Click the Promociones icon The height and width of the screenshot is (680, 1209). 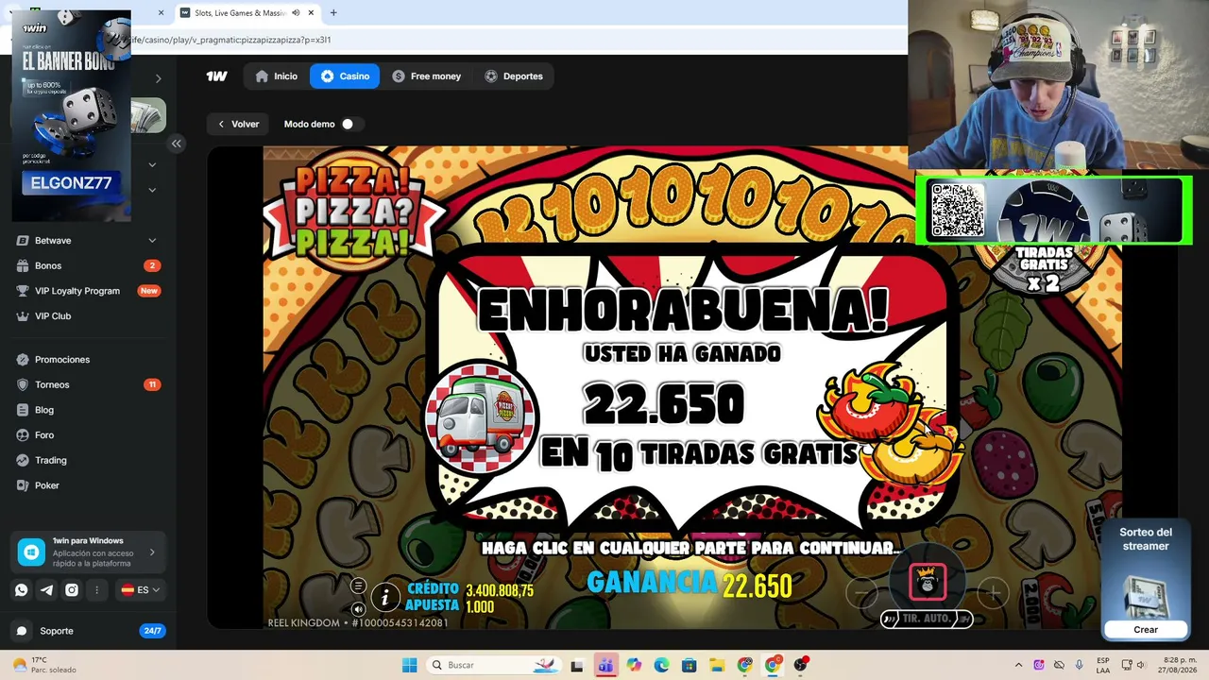click(23, 360)
